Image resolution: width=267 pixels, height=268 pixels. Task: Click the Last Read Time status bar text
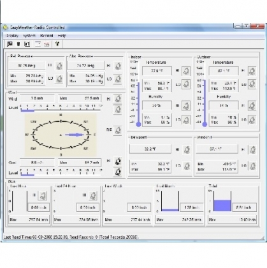tap(71, 237)
